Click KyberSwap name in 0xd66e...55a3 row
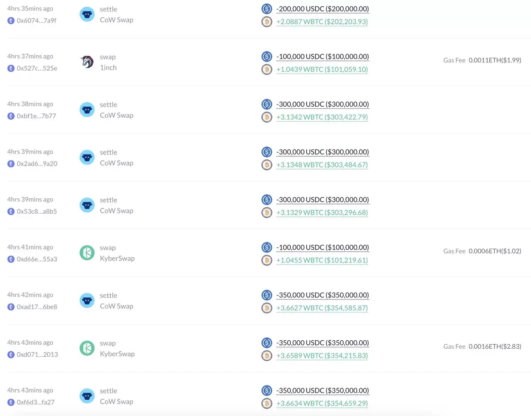Screen dimensions: 531x416 pos(117,258)
